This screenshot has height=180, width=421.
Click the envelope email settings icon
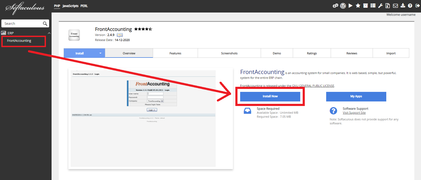[395, 6]
